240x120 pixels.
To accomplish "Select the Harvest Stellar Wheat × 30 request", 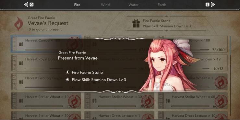I will (x=119, y=101).
